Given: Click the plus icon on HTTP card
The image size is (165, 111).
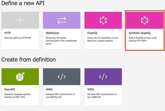Looking at the screenshot, I should [x=20, y=20].
